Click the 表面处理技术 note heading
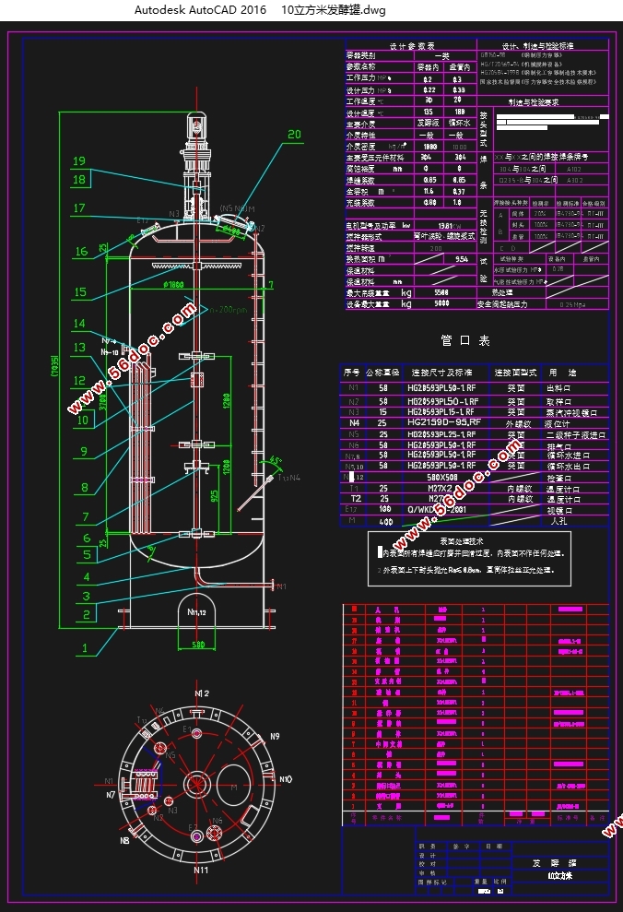This screenshot has width=623, height=912. (462, 540)
